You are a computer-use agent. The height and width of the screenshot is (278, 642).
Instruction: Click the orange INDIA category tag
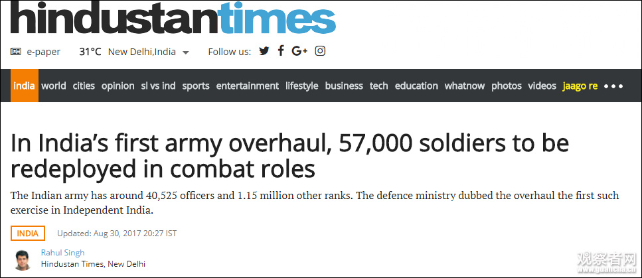[x=28, y=234]
